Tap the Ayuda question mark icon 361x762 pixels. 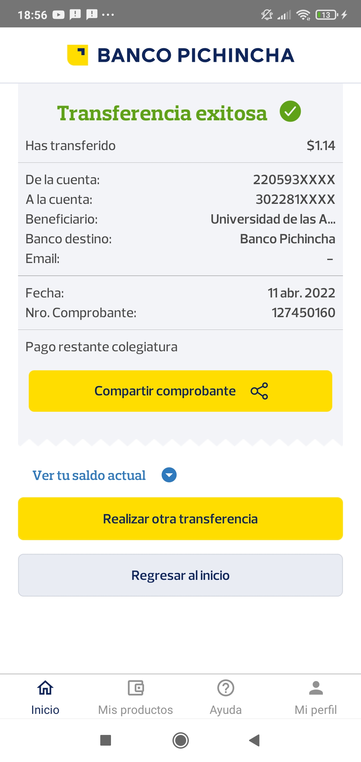(226, 688)
